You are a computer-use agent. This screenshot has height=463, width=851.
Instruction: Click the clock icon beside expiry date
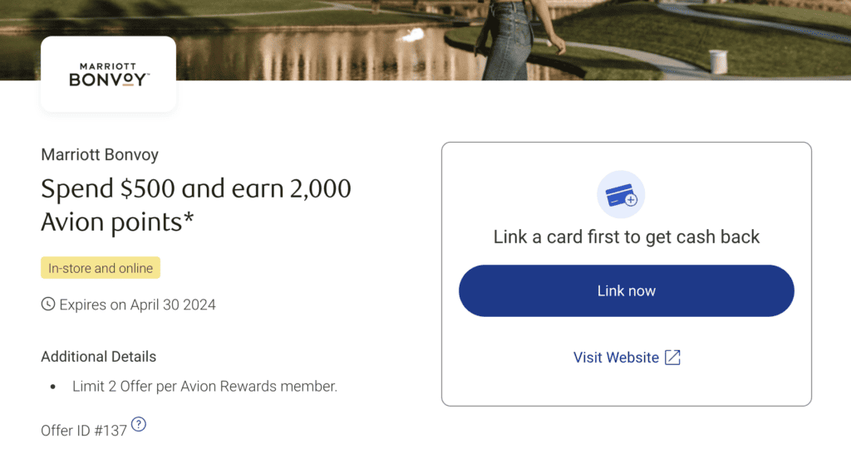point(48,305)
